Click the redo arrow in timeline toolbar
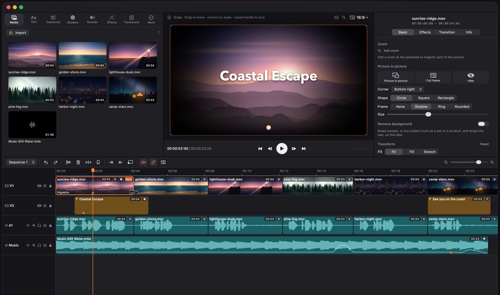This screenshot has width=500, height=295. pyautogui.click(x=56, y=162)
